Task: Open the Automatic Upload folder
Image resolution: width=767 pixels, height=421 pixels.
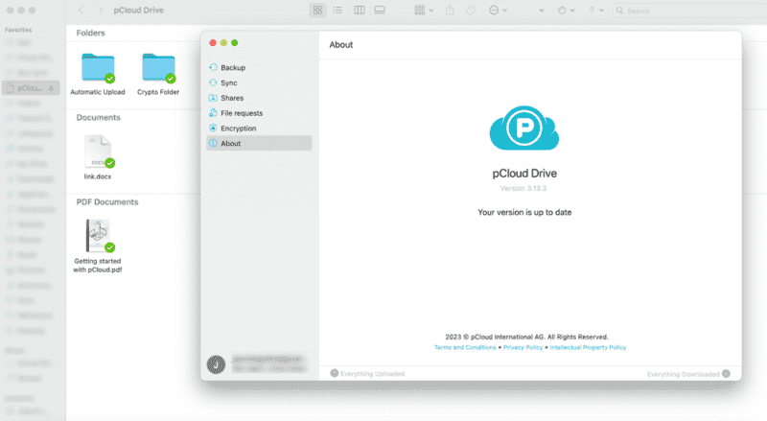Action: click(x=98, y=70)
